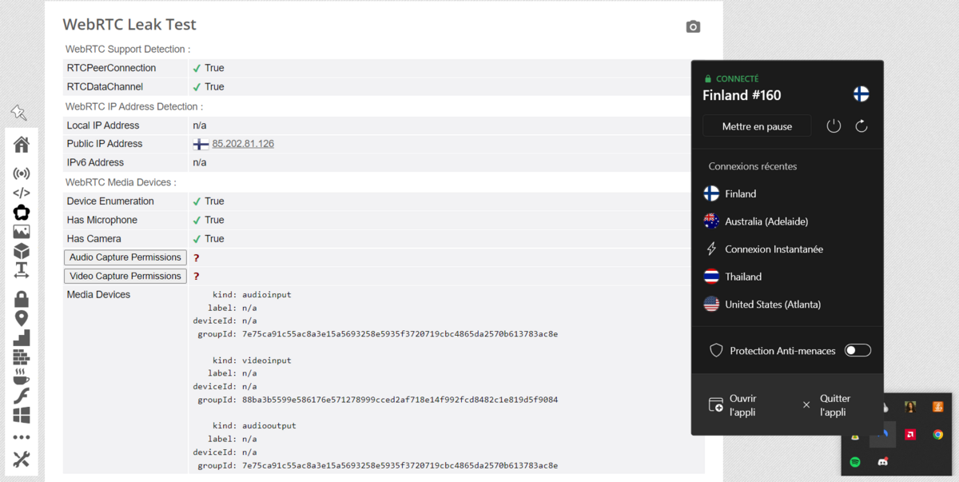959x482 pixels.
Task: Toggle Protection Anti-menaces switch
Action: point(858,350)
